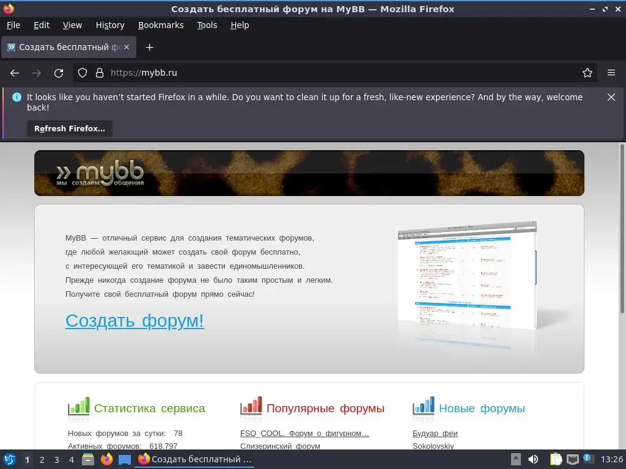
Task: Open the Firefox hamburger menu
Action: click(611, 73)
